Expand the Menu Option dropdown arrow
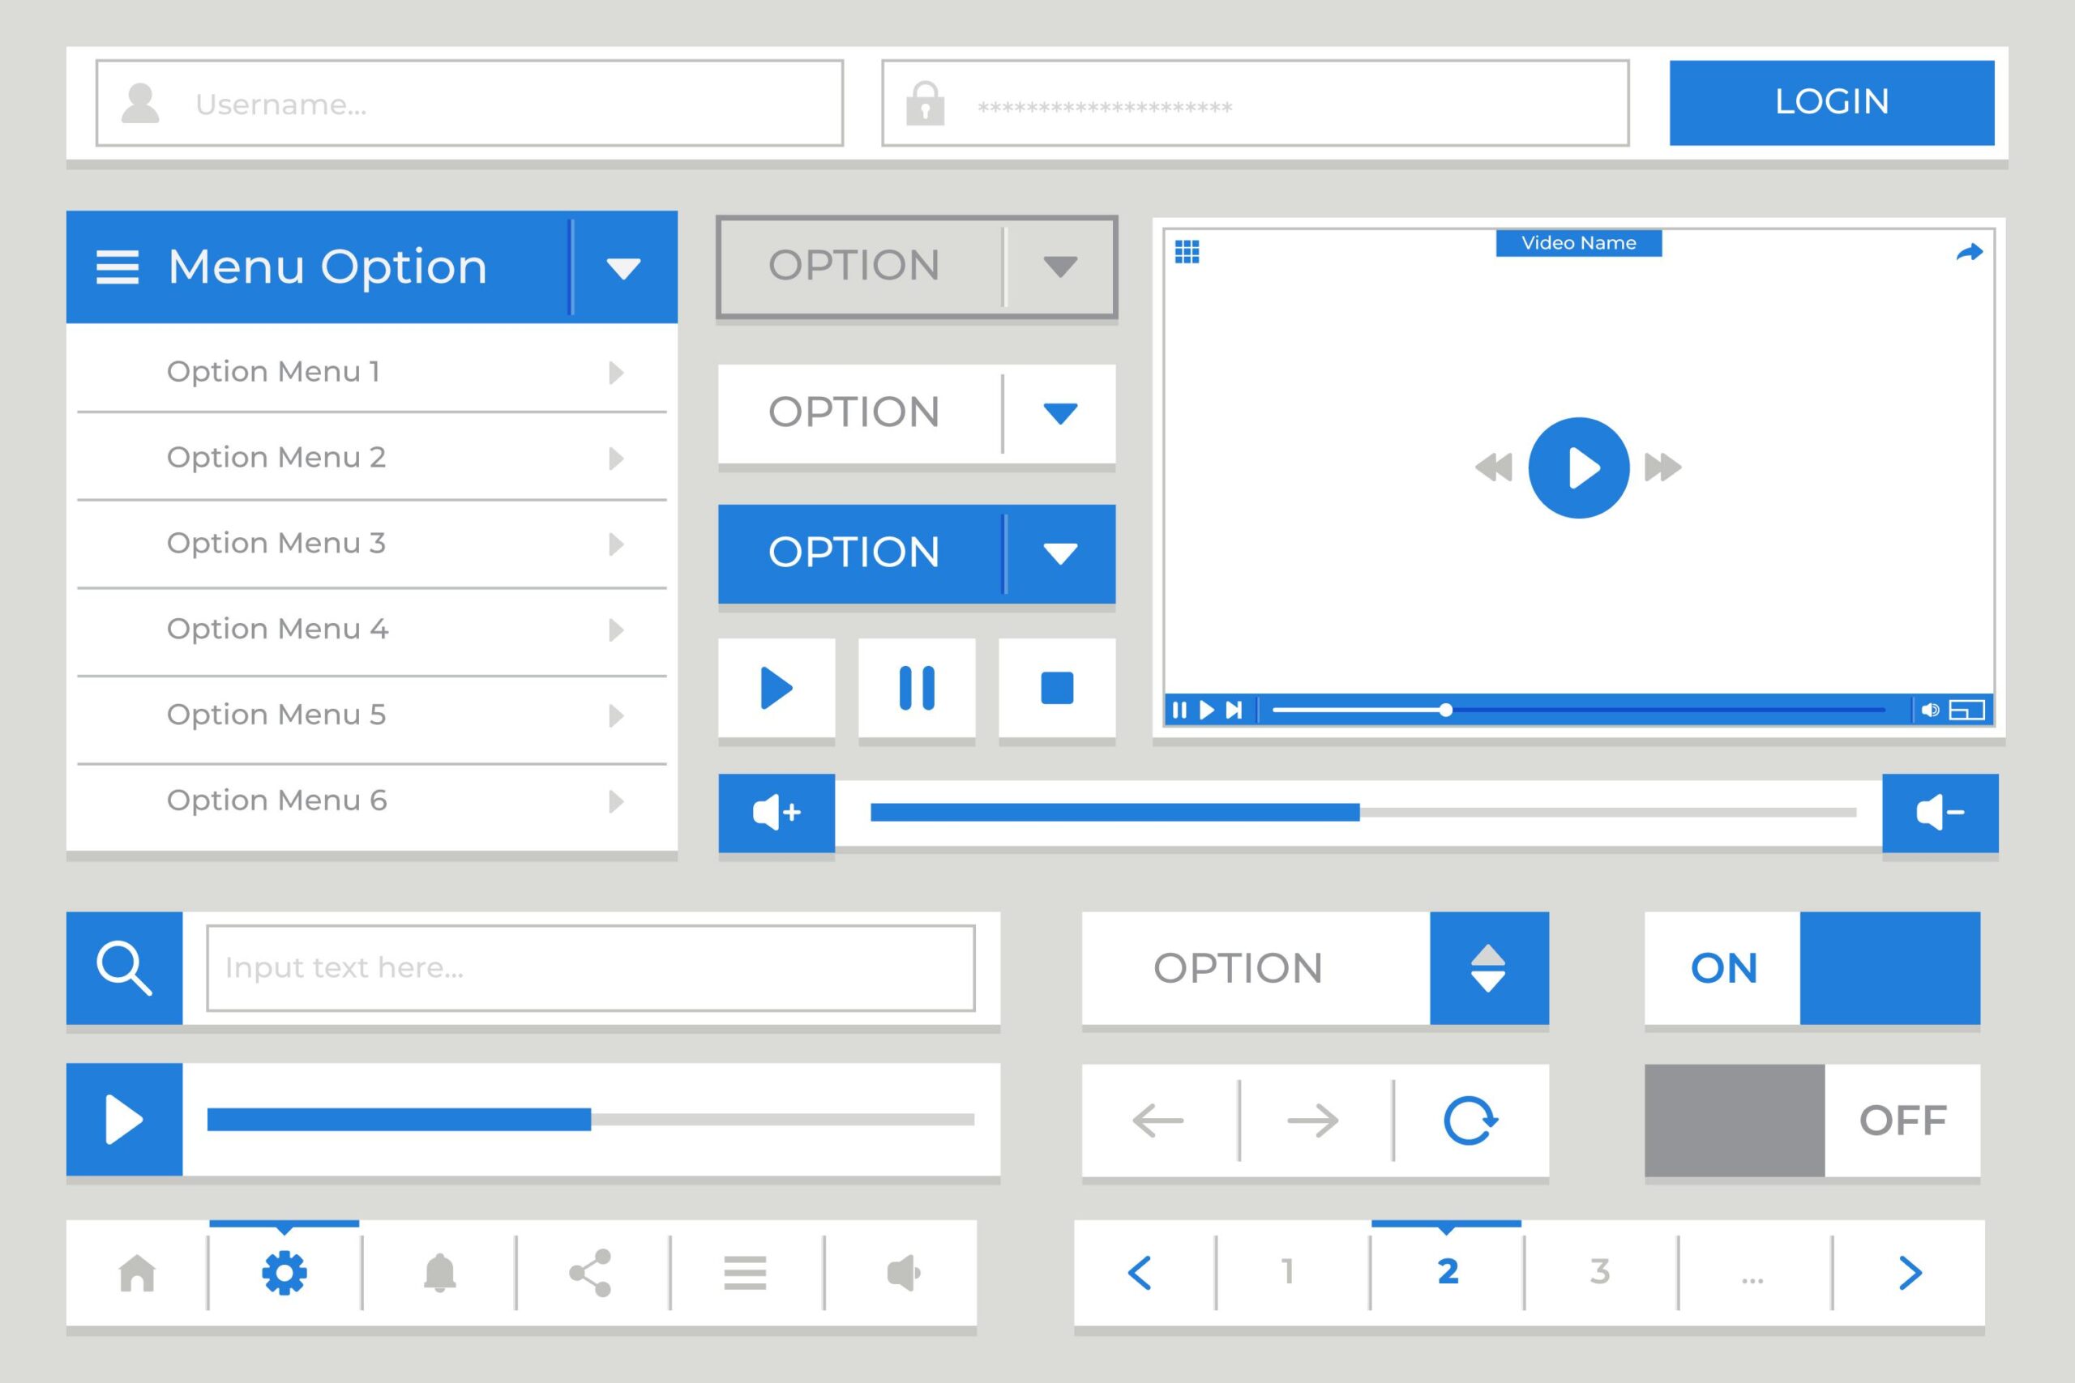This screenshot has width=2075, height=1383. pyautogui.click(x=622, y=268)
